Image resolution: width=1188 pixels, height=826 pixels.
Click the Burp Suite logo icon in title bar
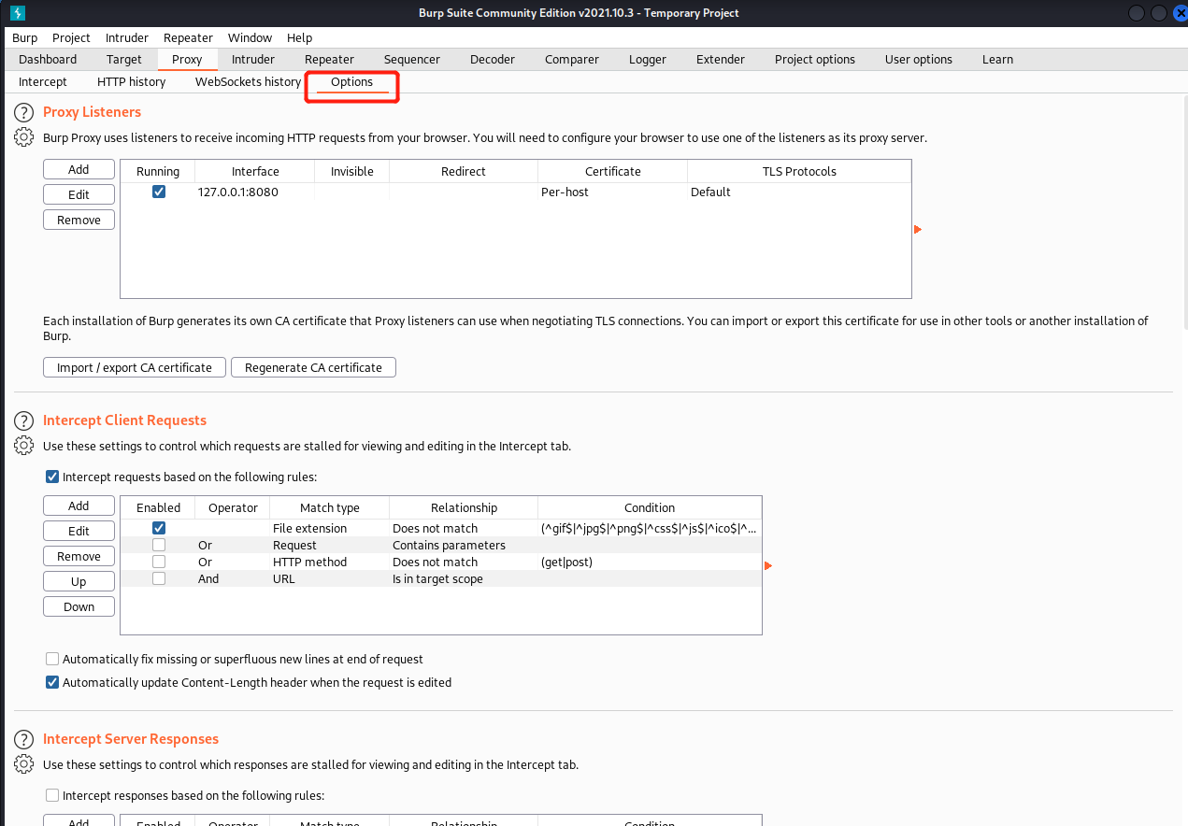click(18, 13)
